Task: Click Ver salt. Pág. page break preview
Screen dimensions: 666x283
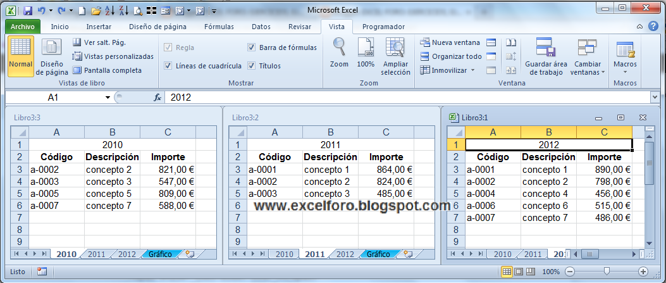Action: (x=99, y=42)
